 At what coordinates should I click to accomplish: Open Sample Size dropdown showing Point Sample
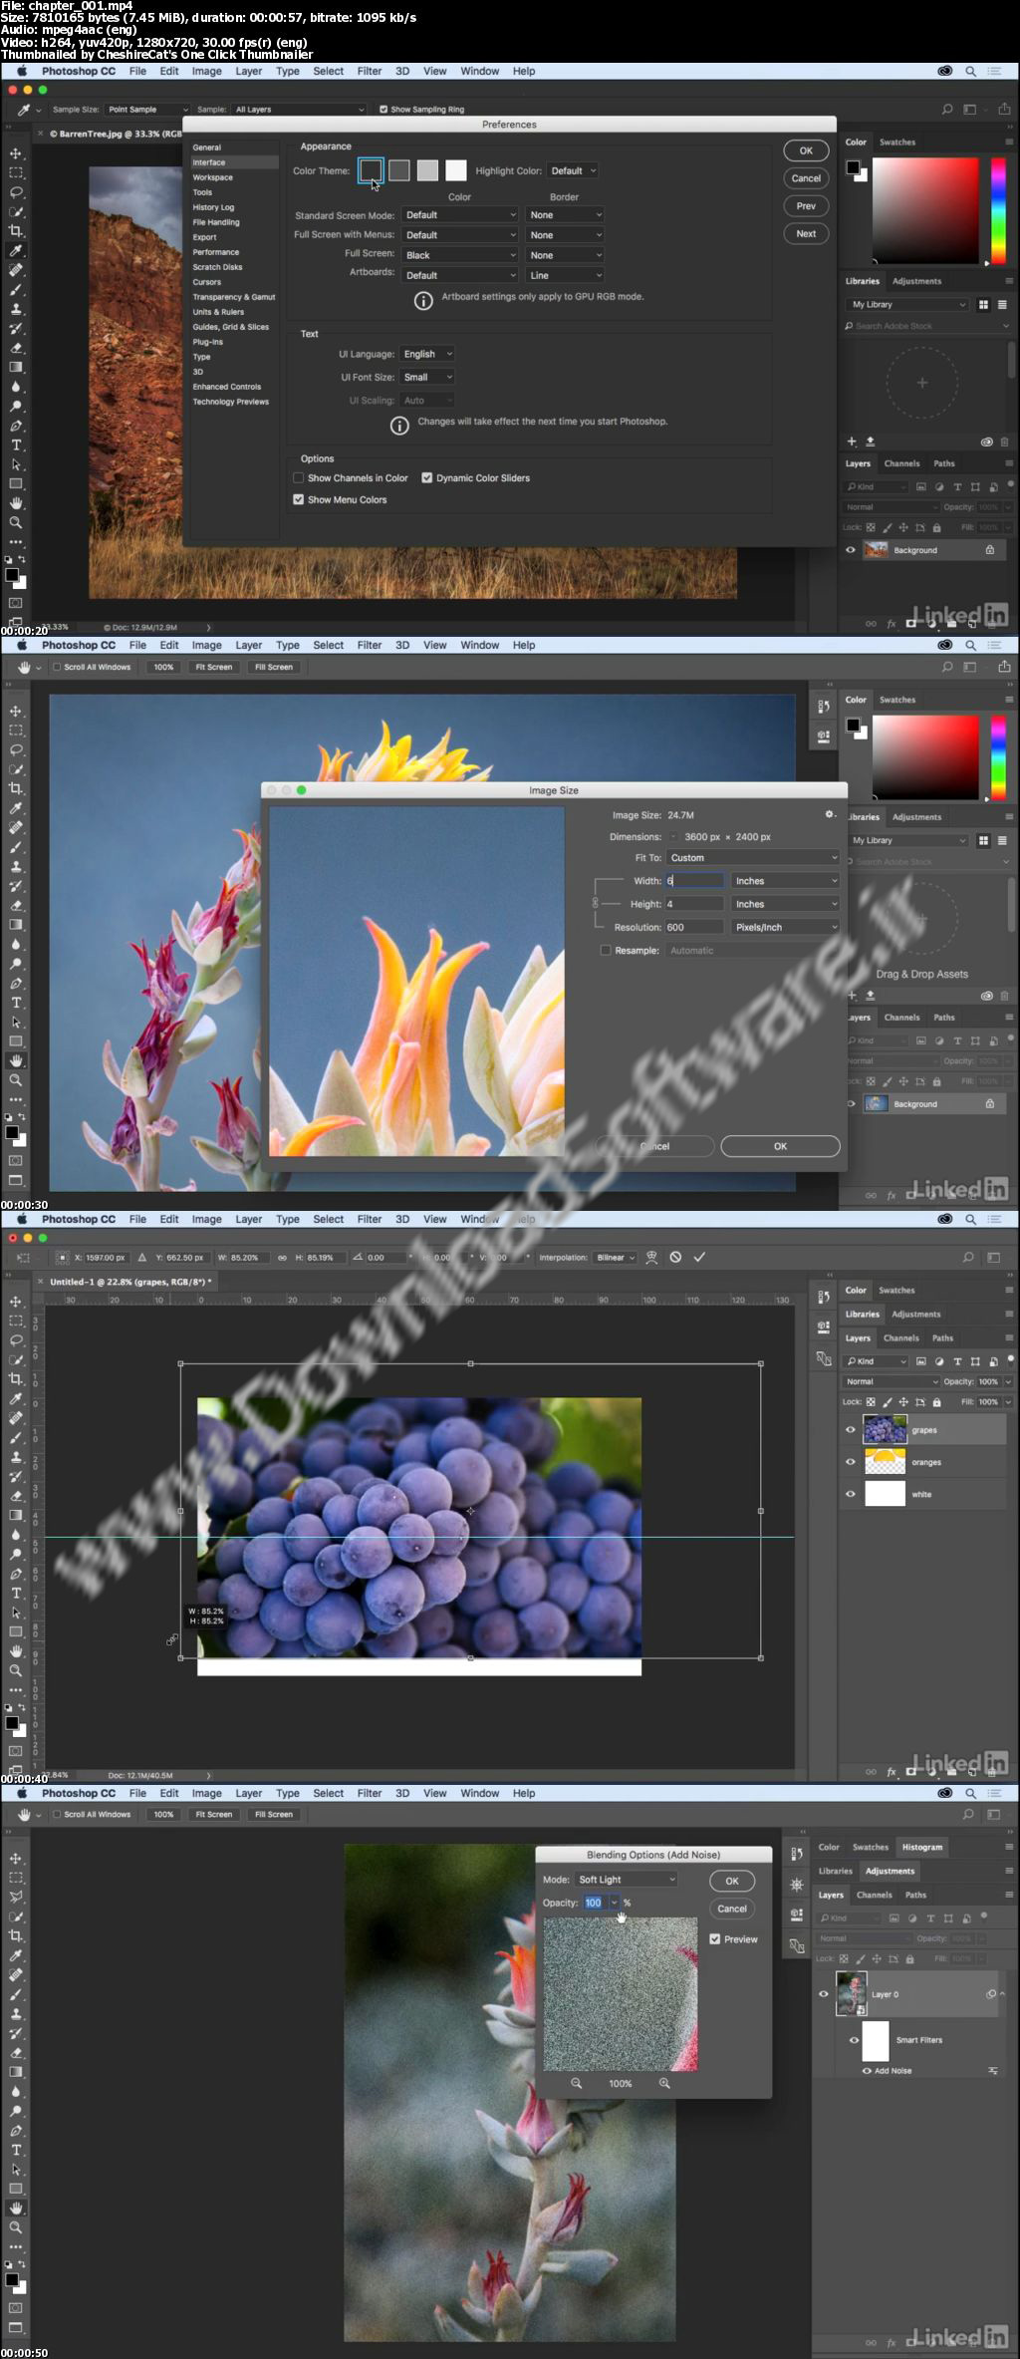[147, 110]
